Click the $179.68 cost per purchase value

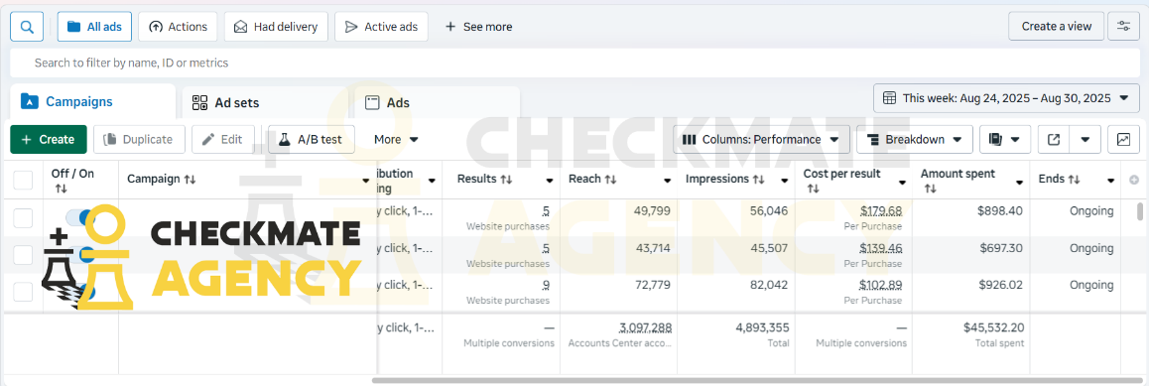(881, 211)
